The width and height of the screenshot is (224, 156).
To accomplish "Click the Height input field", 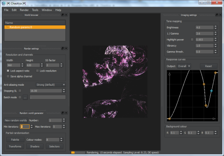I will [x=33, y=65].
